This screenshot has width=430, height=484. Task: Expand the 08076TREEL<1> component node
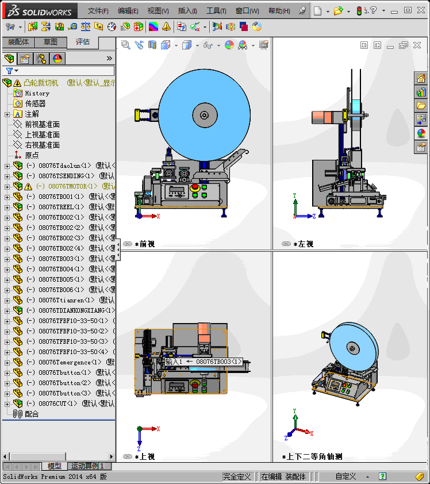(7, 208)
